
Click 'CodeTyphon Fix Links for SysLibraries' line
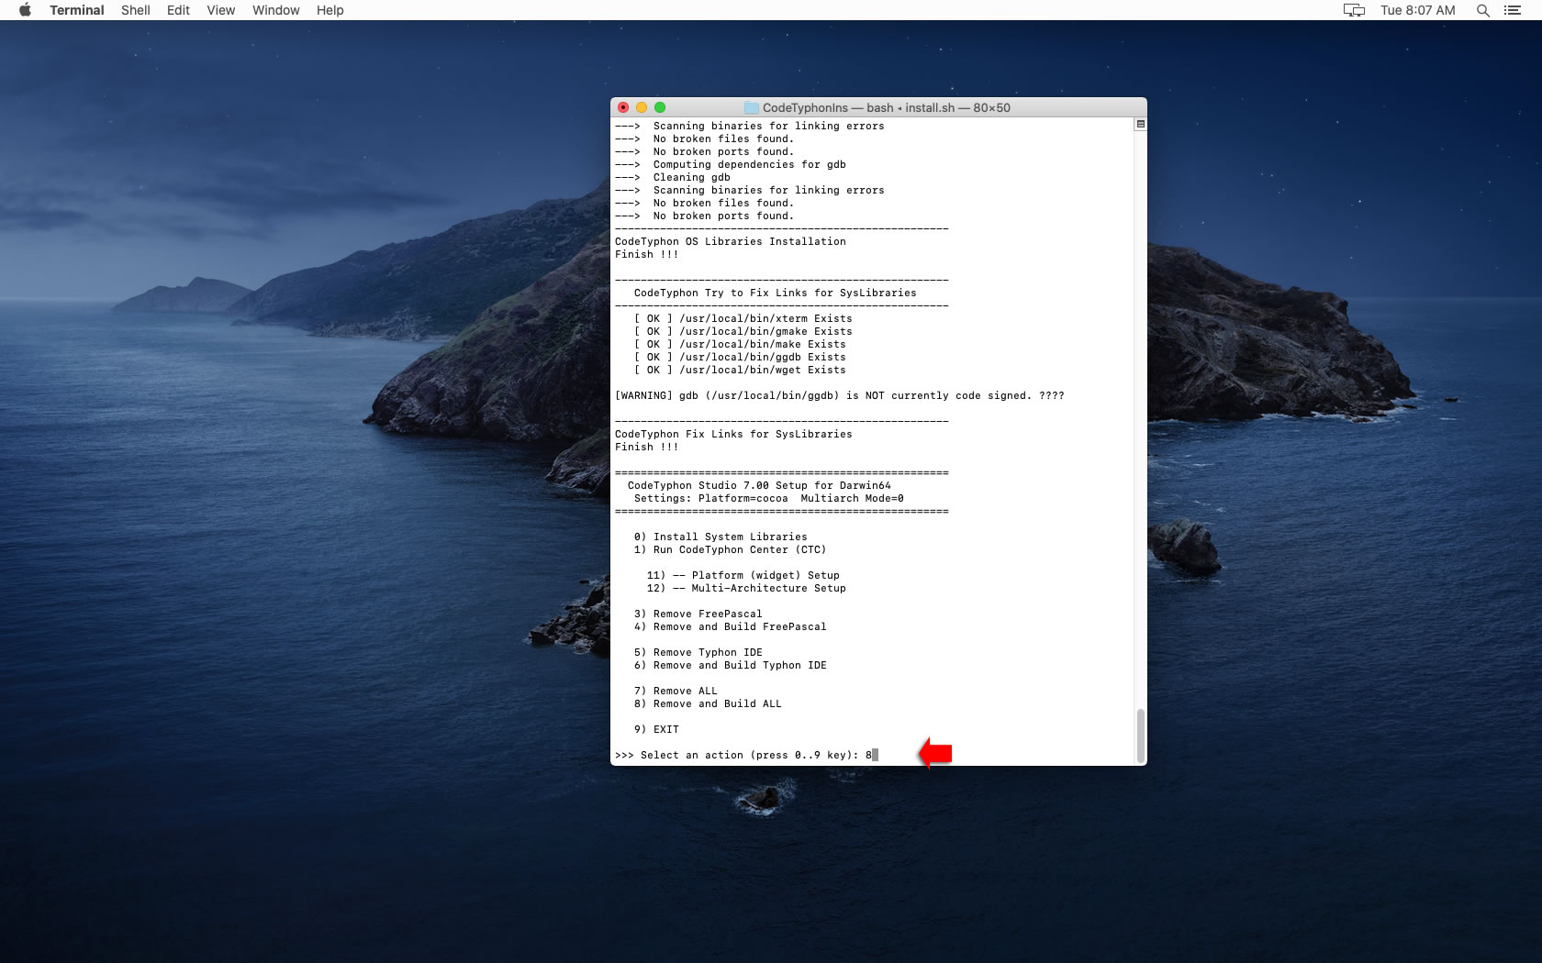point(733,434)
